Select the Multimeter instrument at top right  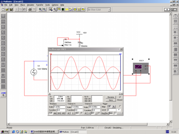(x=175, y=16)
